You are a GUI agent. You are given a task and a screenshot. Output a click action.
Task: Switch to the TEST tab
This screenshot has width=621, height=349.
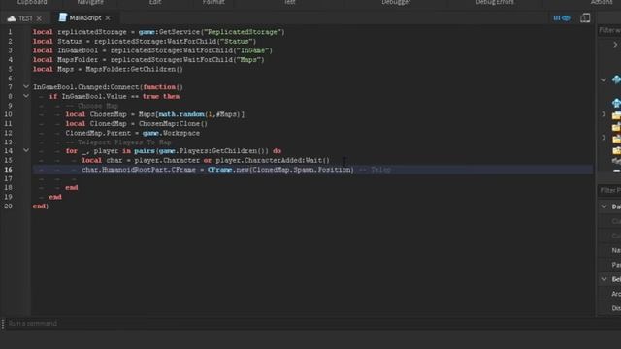(26, 18)
